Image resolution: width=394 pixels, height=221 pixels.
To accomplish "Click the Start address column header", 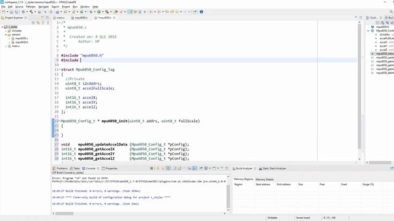I will click(263, 184).
